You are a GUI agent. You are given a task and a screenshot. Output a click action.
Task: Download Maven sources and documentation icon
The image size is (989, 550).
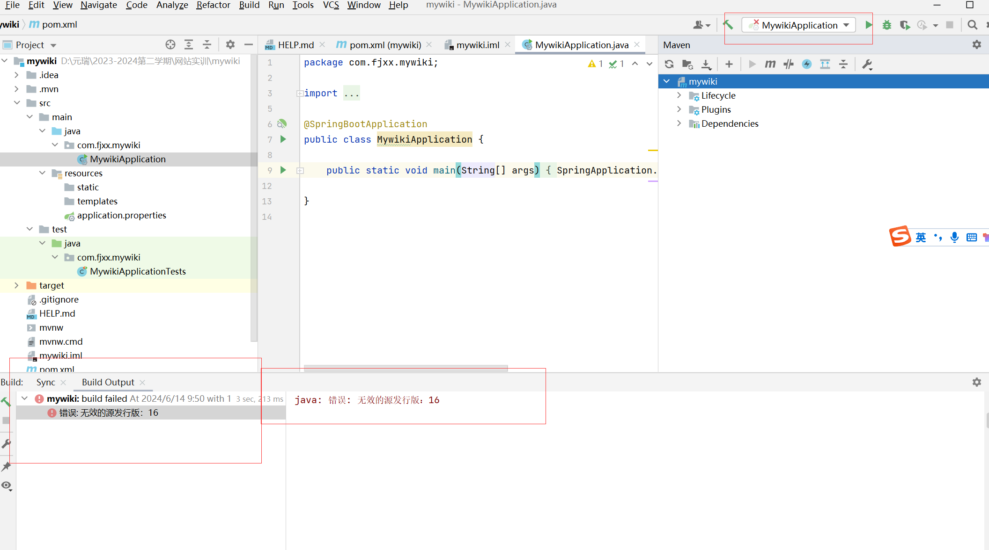point(706,64)
